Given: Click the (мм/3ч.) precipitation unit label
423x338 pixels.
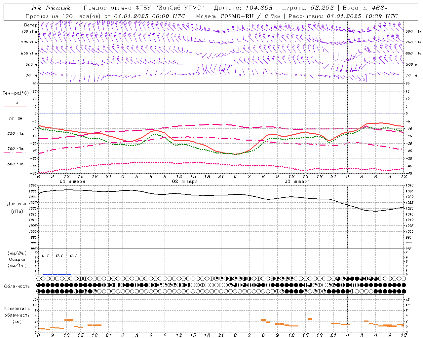Looking at the screenshot, I should (17, 253).
